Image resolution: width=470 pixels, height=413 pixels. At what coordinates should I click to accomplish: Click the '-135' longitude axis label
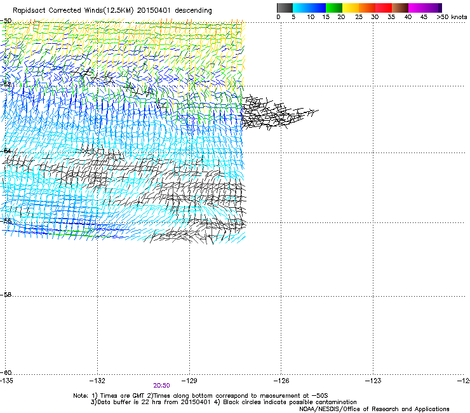[x=6, y=381]
